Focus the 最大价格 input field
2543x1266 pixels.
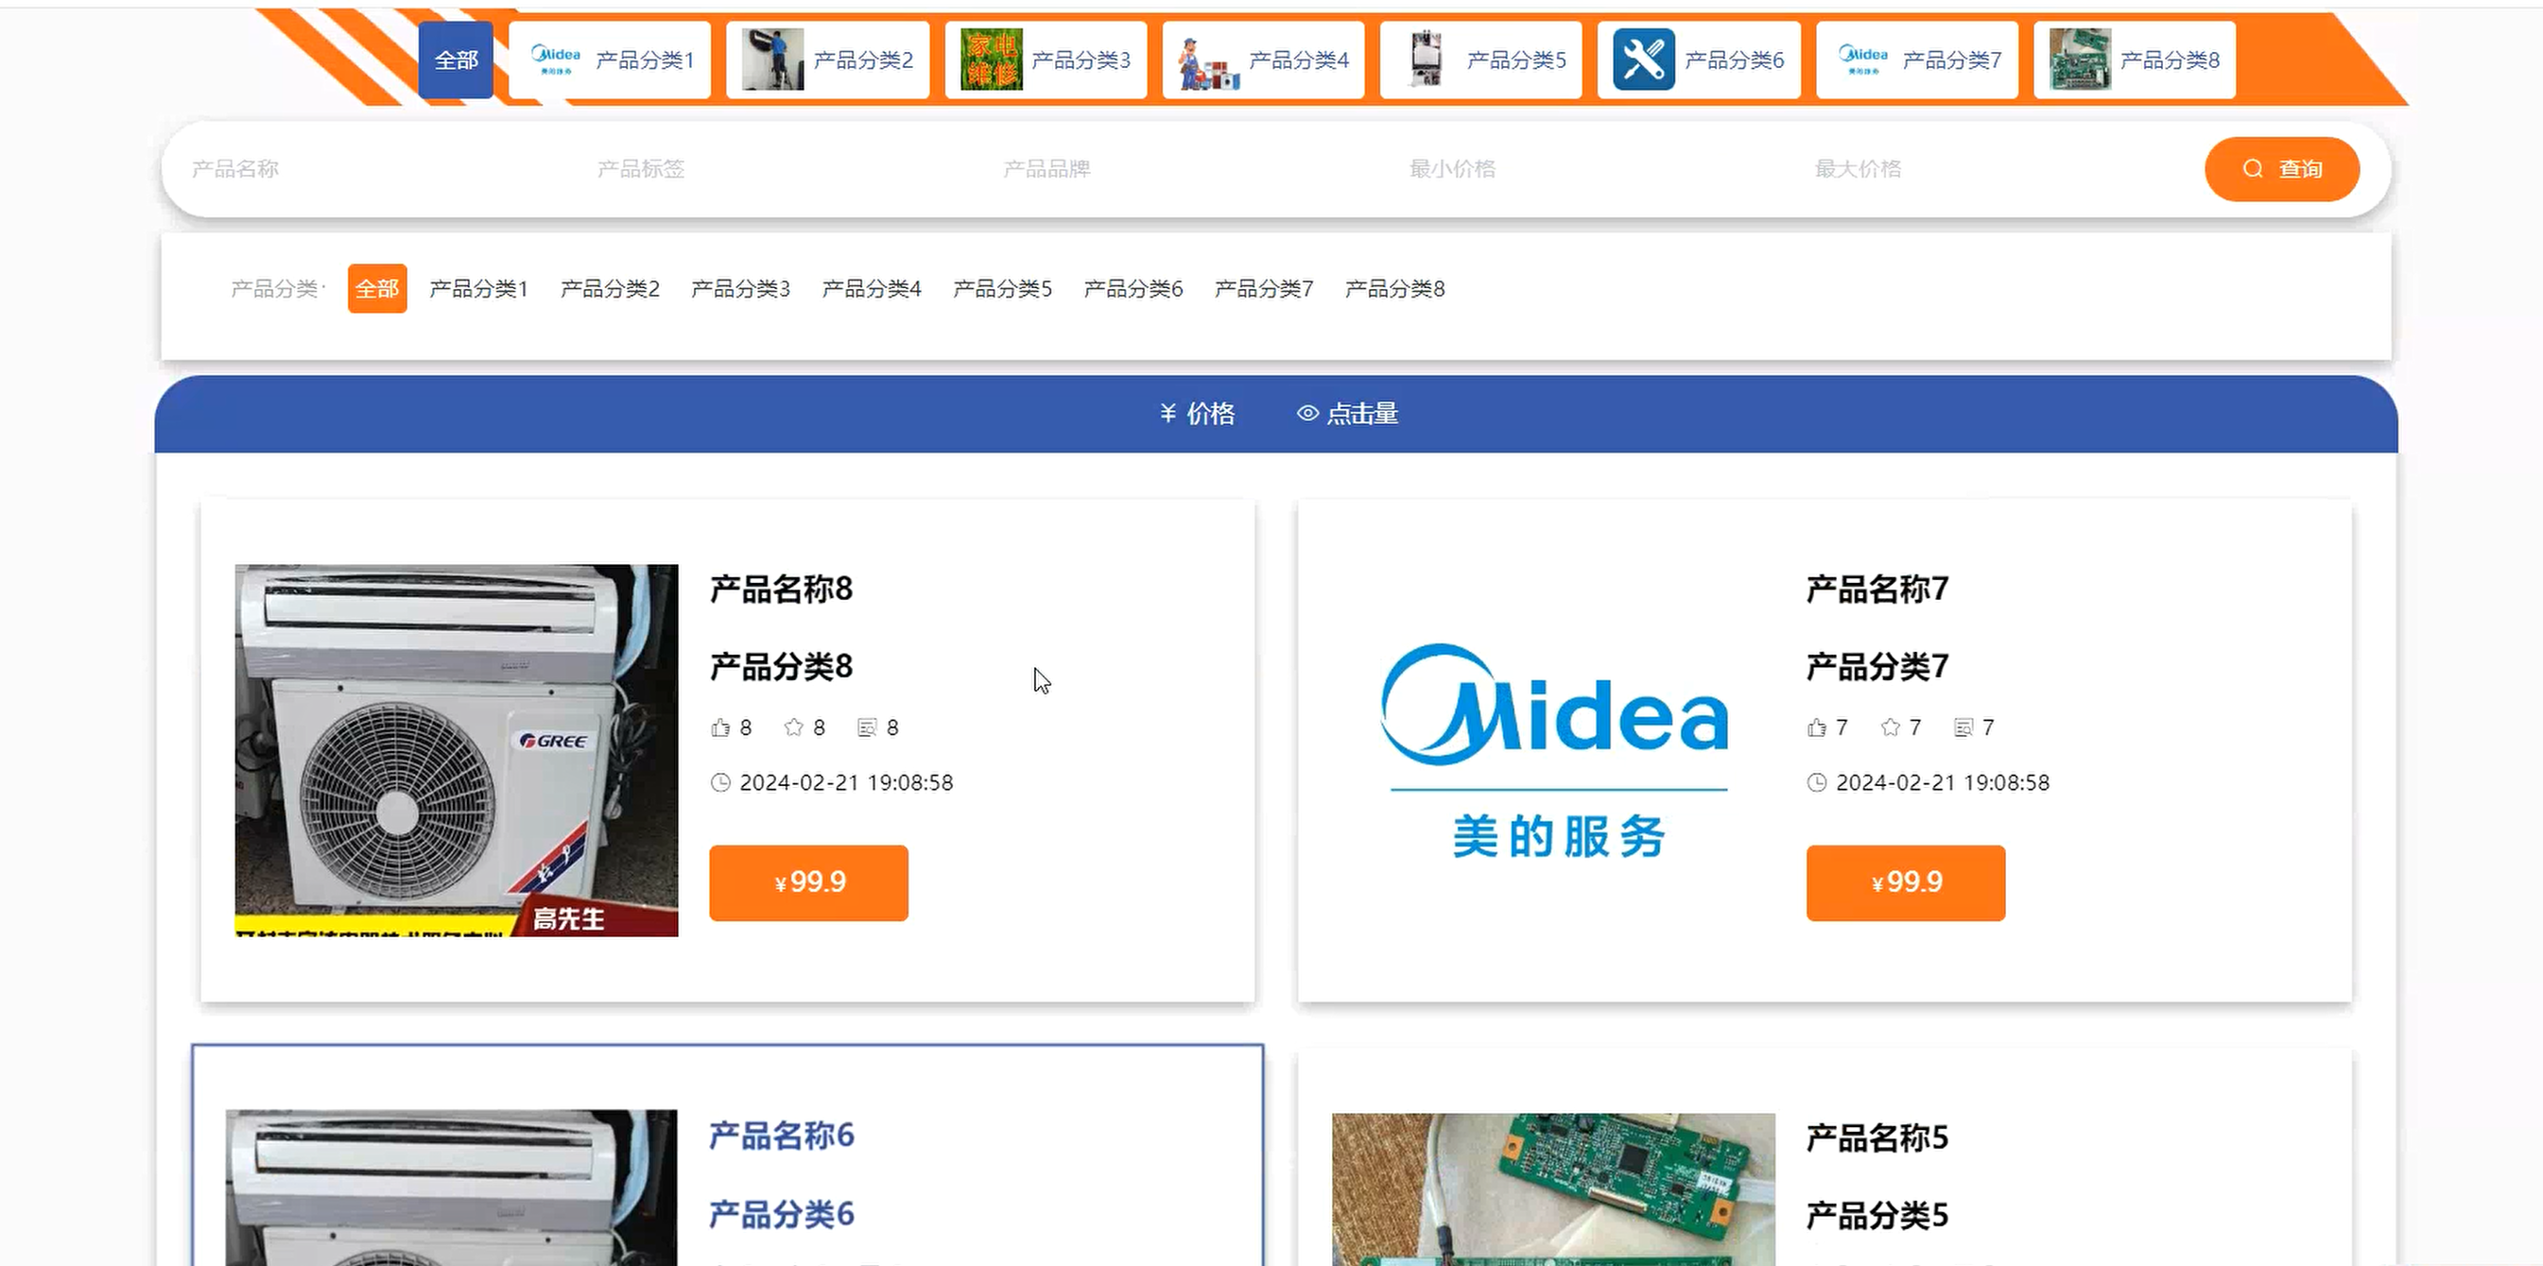pos(2002,169)
